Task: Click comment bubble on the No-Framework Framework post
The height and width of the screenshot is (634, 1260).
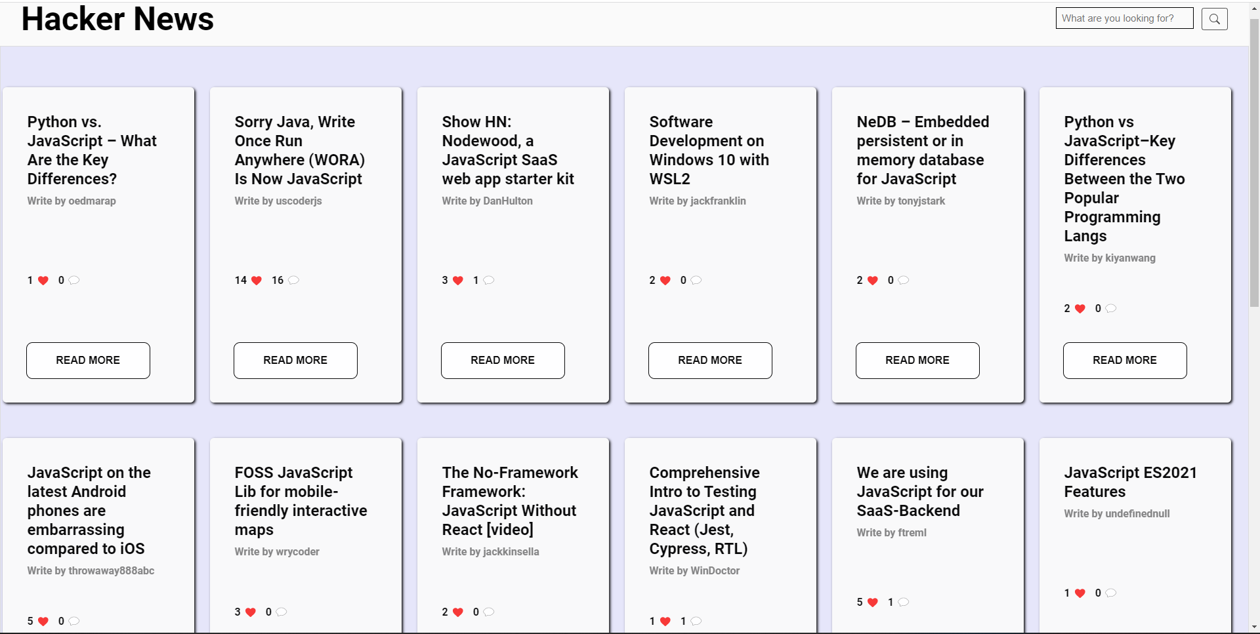Action: 489,612
